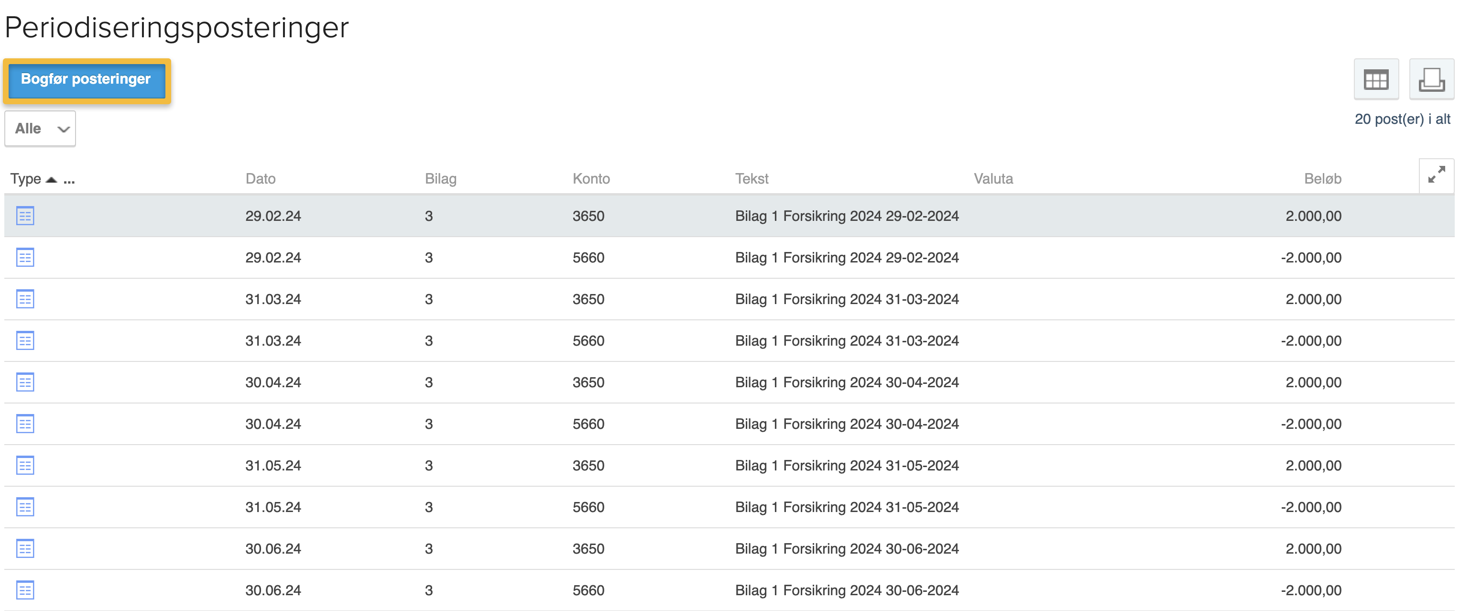The width and height of the screenshot is (1460, 611).
Task: Open the Alle filter dropdown
Action: pos(40,129)
